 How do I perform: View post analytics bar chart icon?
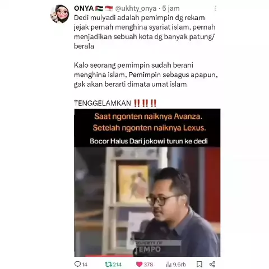pyautogui.click(x=169, y=264)
